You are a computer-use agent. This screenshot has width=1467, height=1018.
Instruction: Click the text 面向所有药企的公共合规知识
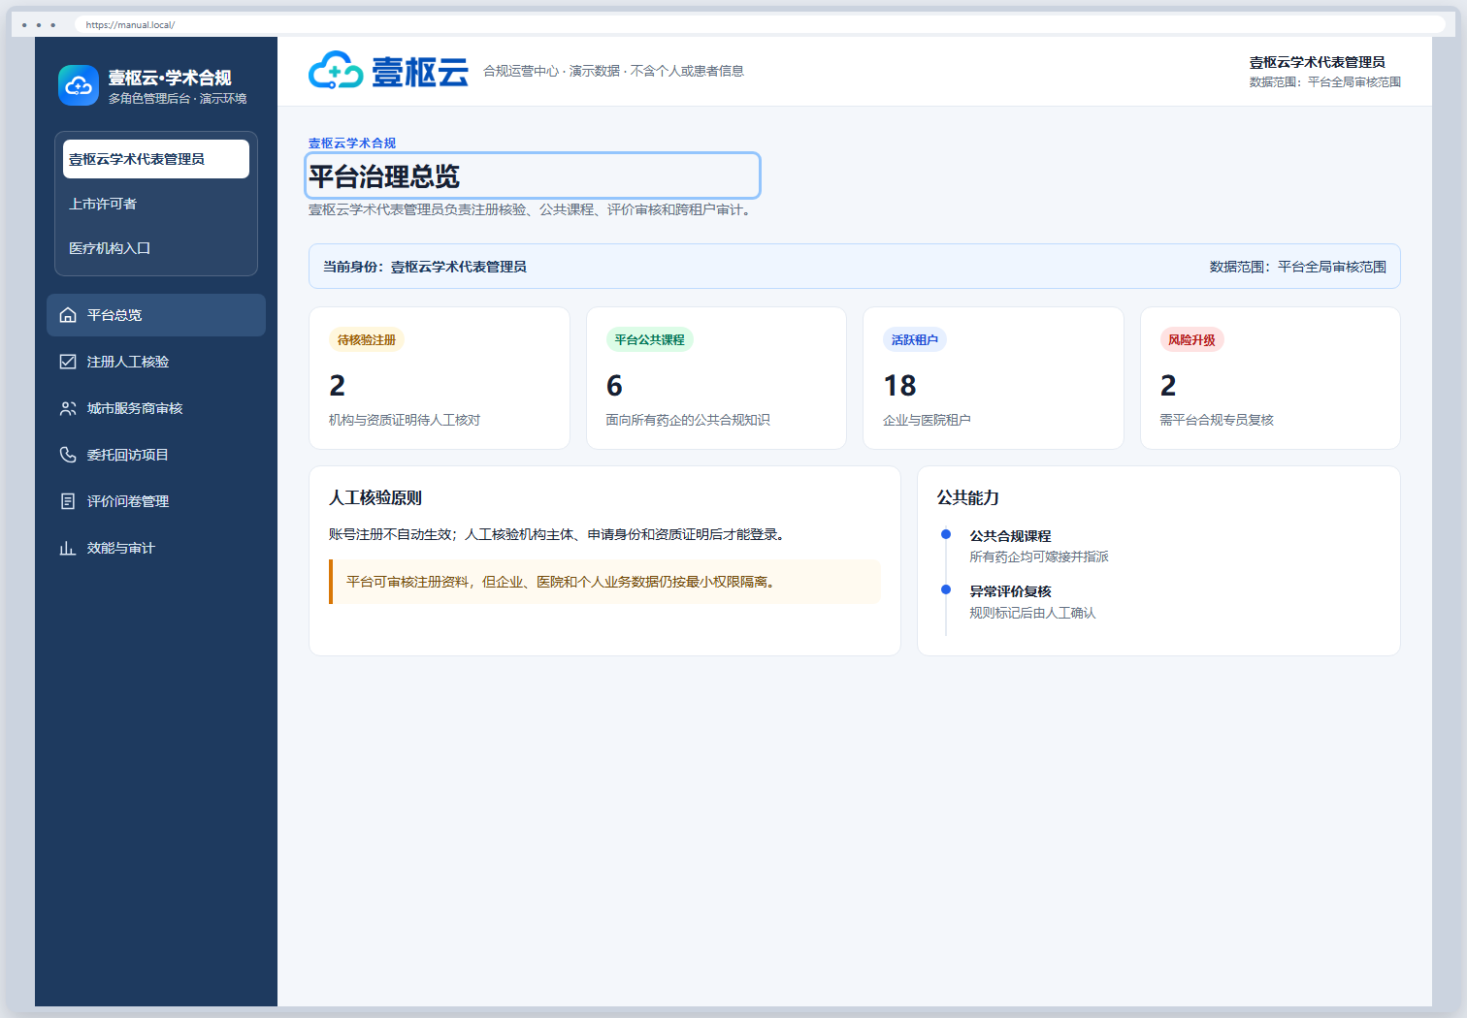pyautogui.click(x=688, y=420)
